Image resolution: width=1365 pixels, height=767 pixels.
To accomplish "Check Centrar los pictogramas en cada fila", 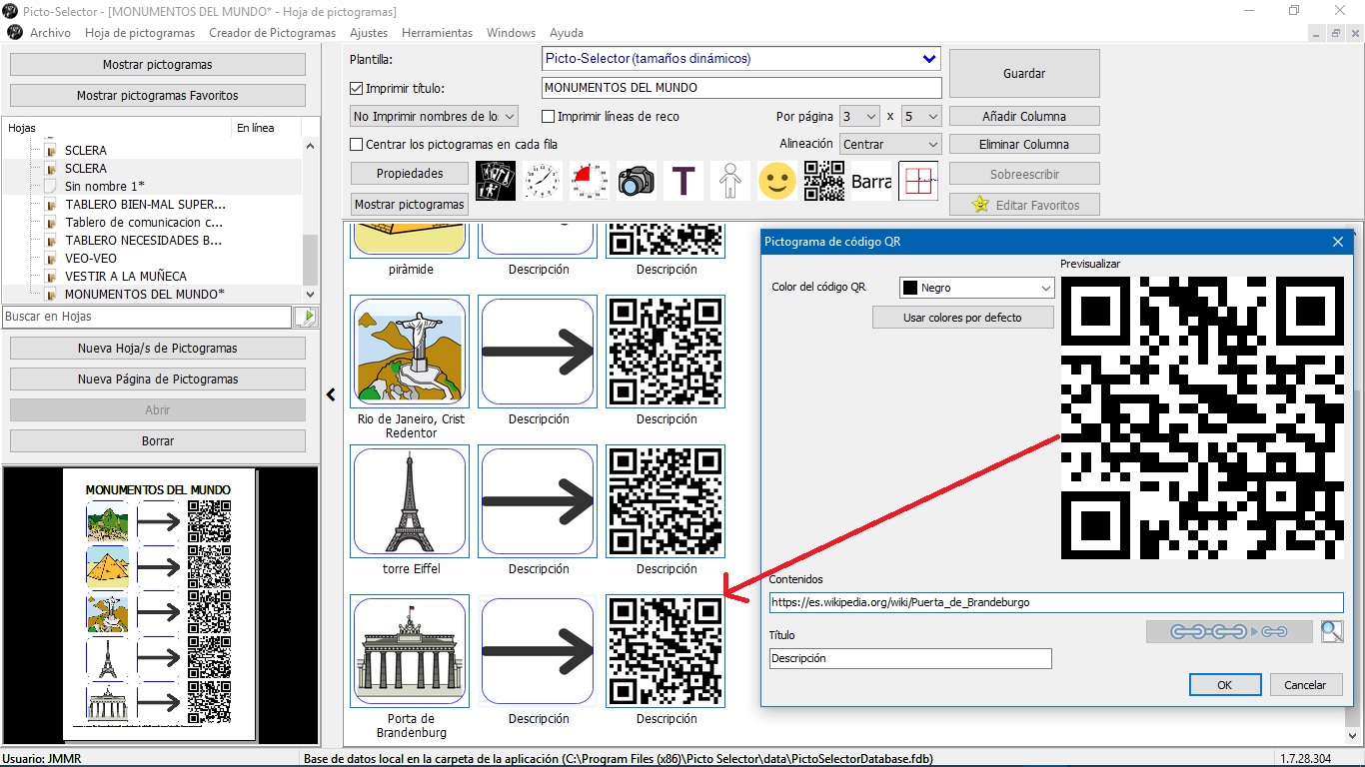I will coord(357,145).
